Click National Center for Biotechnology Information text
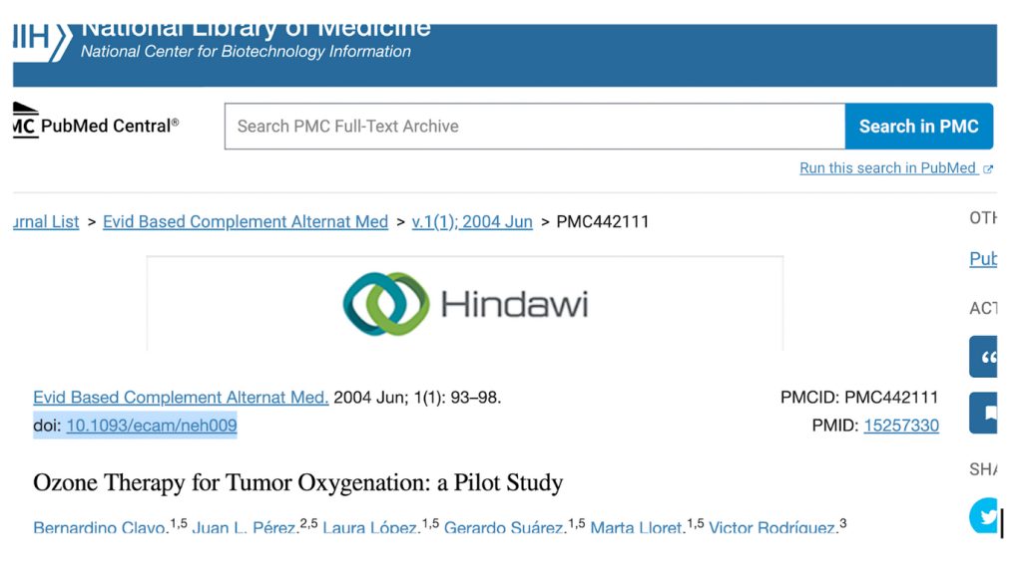The width and height of the screenshot is (1022, 575). 246,52
